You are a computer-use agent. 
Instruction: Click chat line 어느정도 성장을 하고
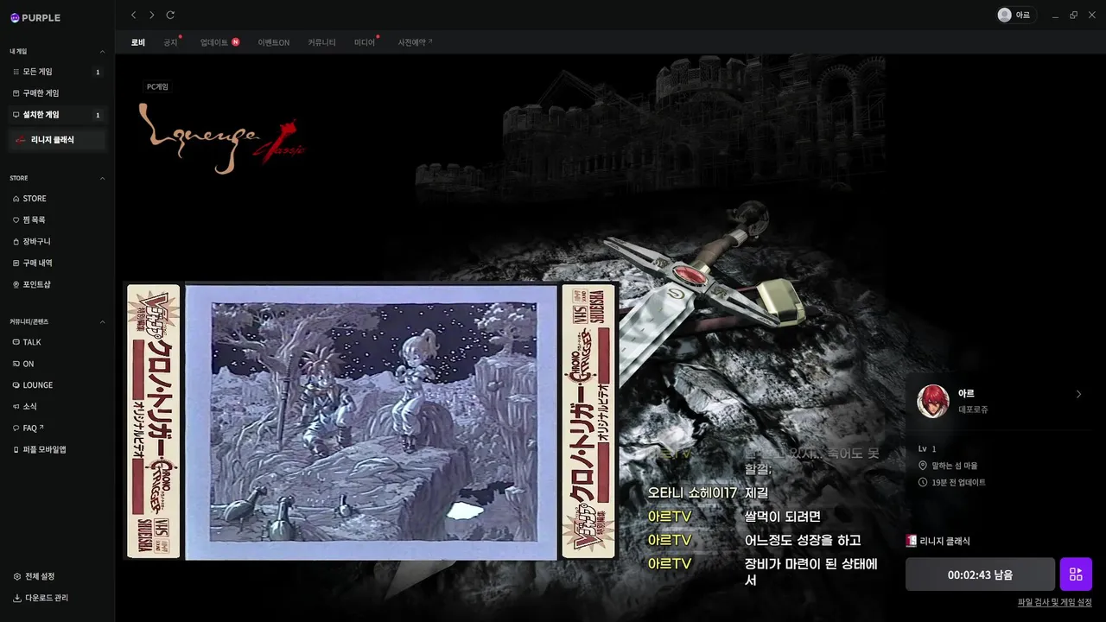(803, 540)
